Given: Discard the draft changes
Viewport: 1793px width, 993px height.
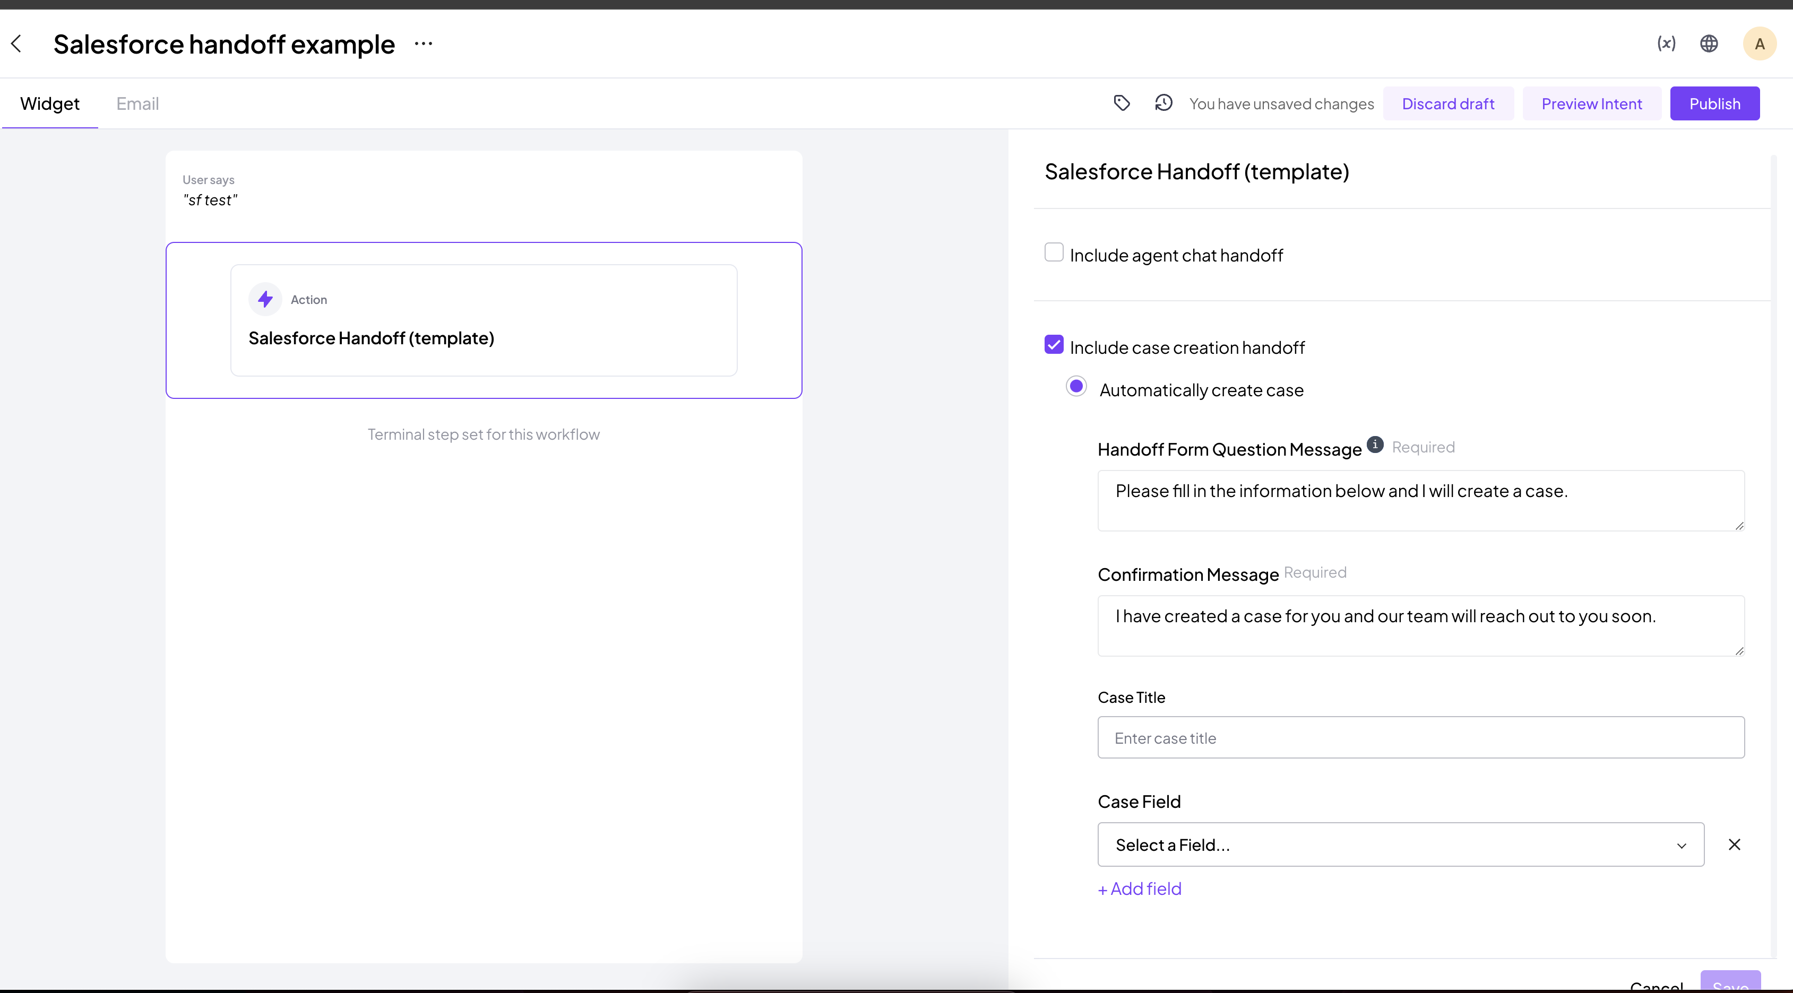Looking at the screenshot, I should (x=1448, y=103).
